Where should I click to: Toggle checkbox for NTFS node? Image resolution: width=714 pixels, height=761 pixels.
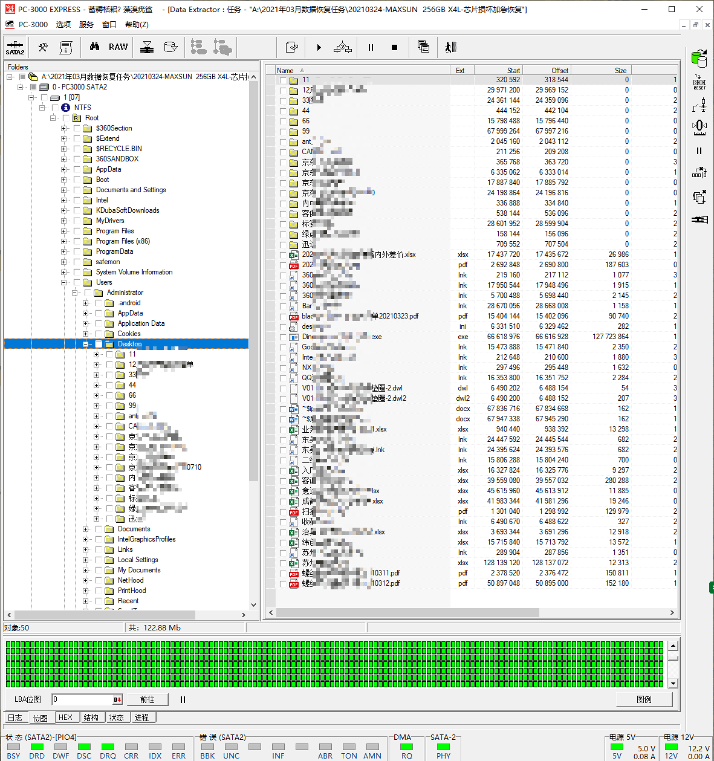[x=55, y=108]
